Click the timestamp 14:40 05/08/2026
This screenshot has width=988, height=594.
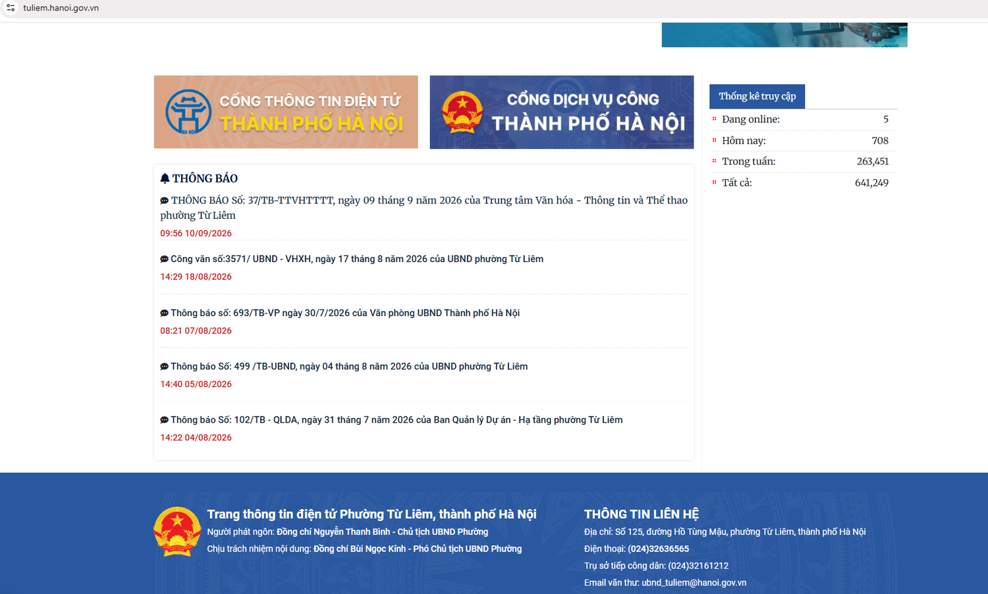196,384
